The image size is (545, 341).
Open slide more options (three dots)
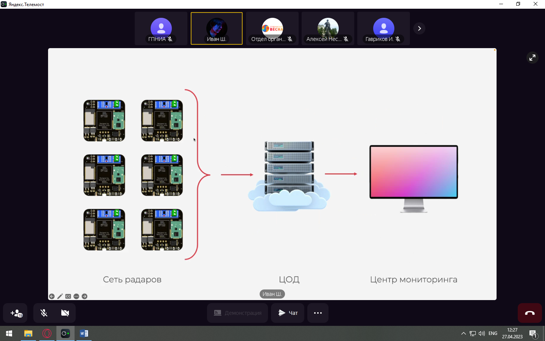76,296
